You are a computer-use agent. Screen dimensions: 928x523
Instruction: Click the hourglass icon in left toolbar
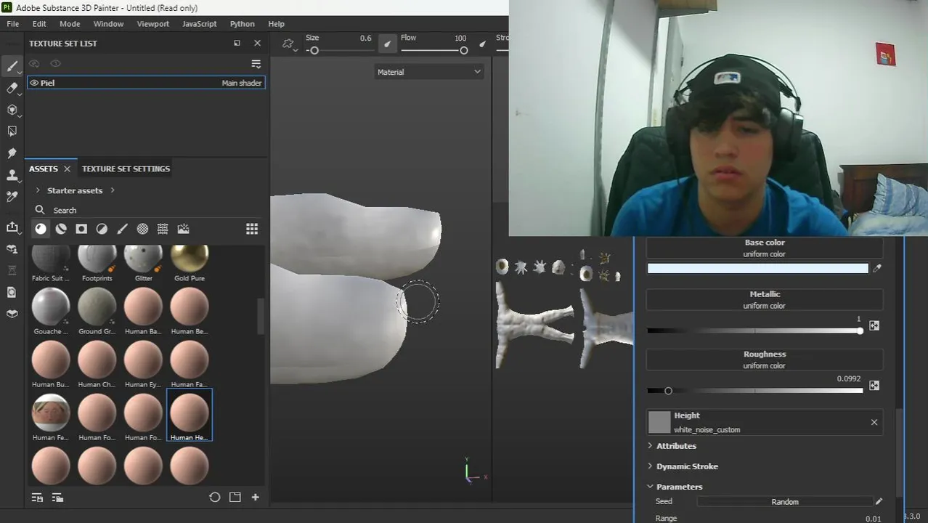click(12, 270)
